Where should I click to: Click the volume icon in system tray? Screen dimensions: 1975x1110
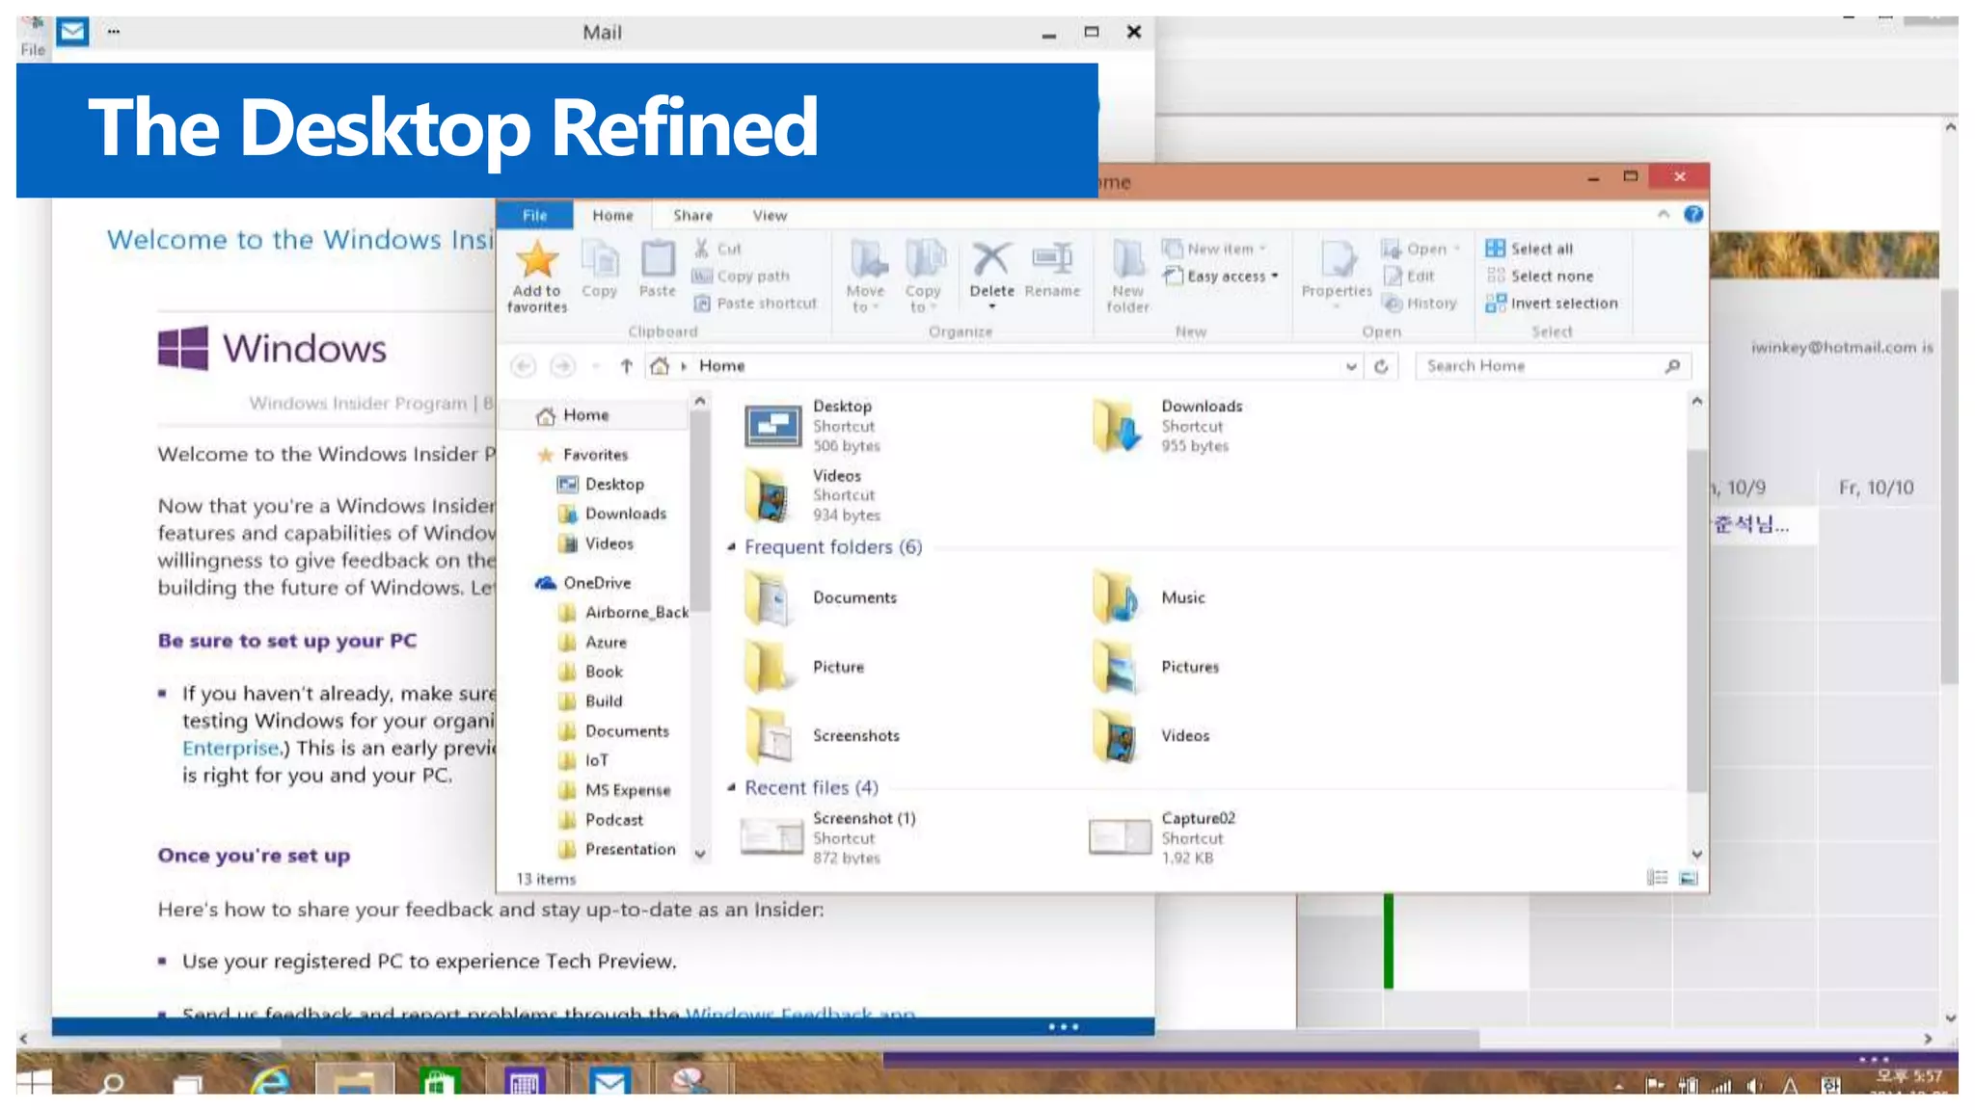[x=1752, y=1086]
